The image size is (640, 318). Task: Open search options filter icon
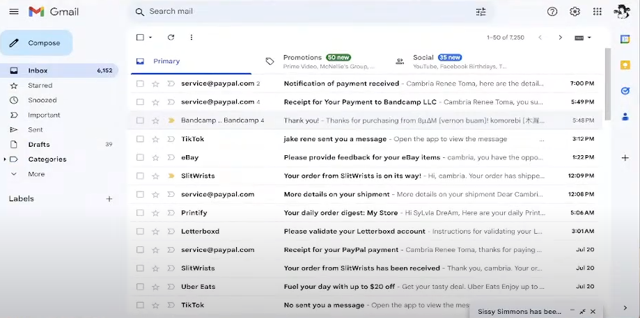tap(481, 12)
